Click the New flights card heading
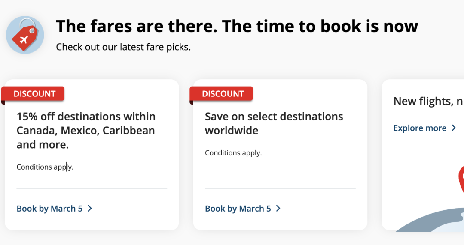This screenshot has height=245, width=464. [x=428, y=101]
